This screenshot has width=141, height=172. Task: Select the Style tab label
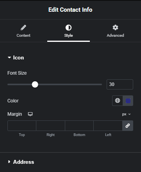tap(68, 36)
